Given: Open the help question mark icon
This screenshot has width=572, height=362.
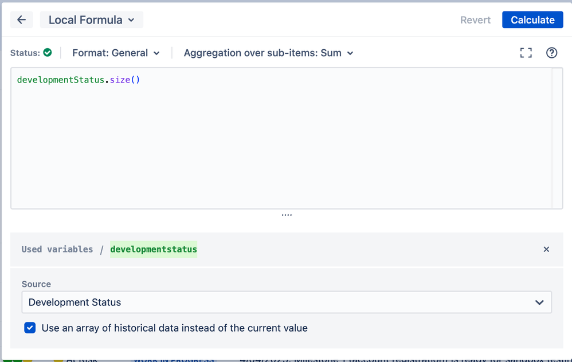Looking at the screenshot, I should (x=551, y=53).
